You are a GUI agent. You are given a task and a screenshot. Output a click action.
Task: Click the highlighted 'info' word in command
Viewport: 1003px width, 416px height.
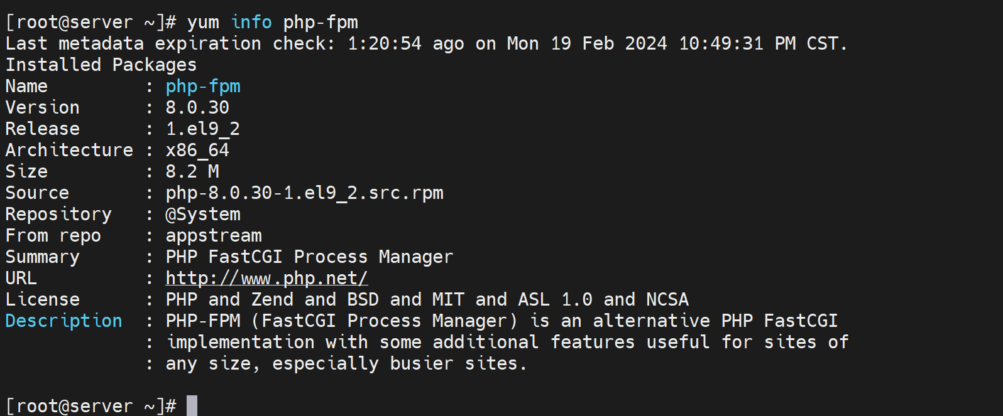click(251, 23)
